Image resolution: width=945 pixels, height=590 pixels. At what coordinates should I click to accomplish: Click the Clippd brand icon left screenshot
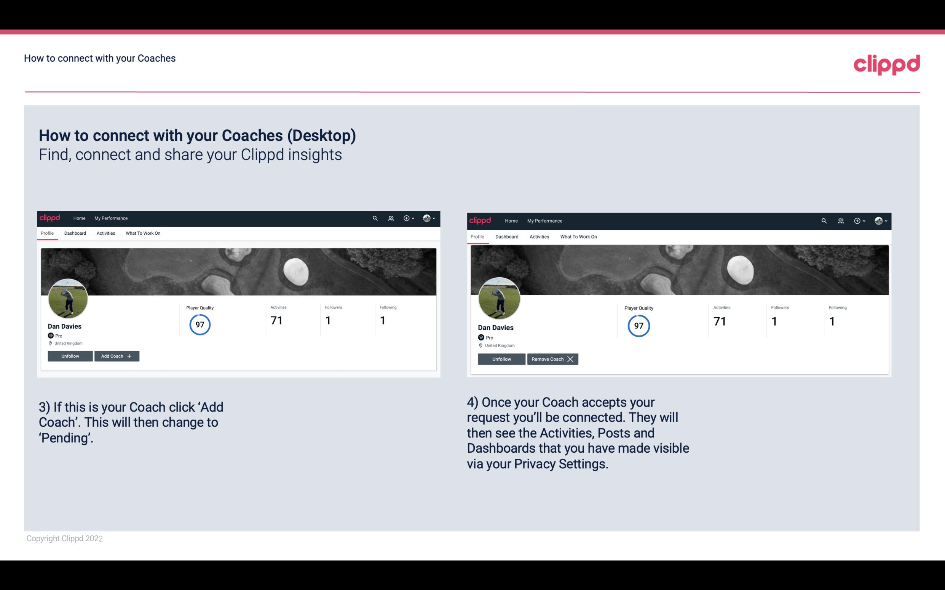tap(50, 218)
